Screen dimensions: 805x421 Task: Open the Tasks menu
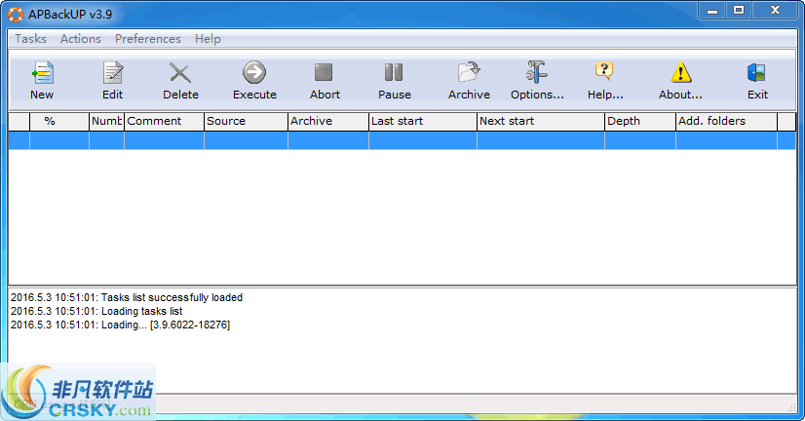[30, 39]
